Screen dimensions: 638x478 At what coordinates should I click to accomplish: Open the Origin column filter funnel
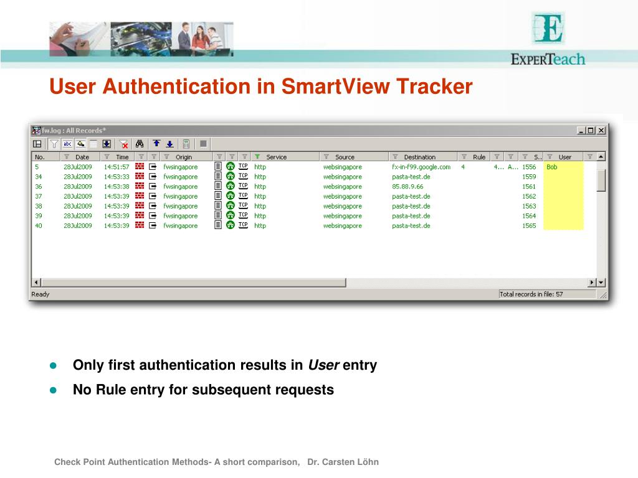(x=166, y=157)
